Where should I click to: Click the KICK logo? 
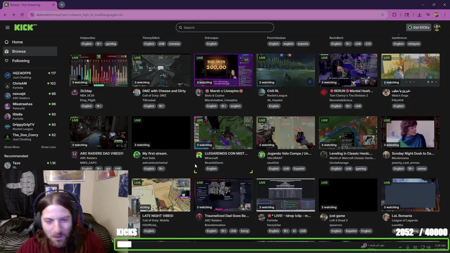tap(26, 27)
